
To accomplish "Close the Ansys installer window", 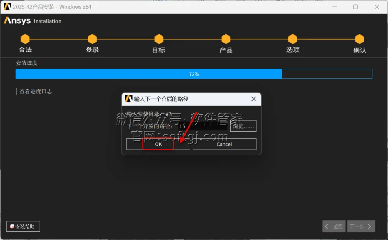I will [377, 7].
